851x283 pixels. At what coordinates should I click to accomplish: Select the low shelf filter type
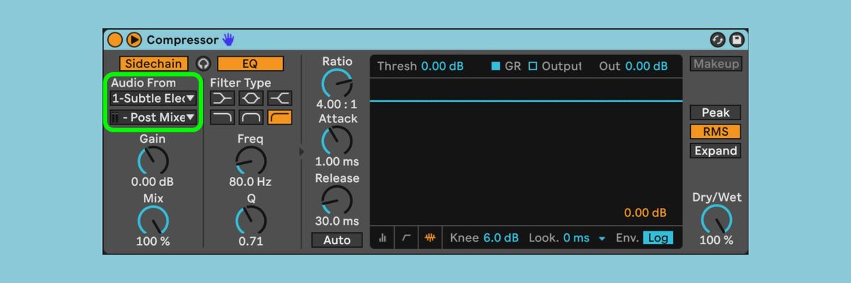click(223, 98)
